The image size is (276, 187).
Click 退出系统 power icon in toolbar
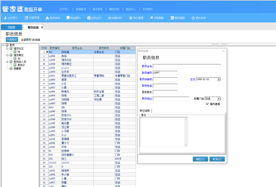tap(193, 18)
